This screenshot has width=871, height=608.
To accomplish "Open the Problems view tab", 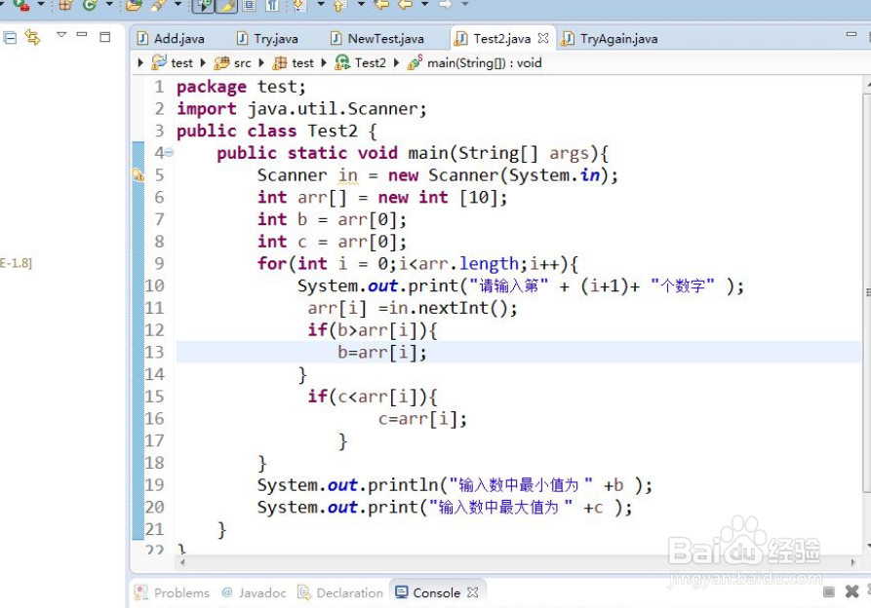I will point(173,593).
